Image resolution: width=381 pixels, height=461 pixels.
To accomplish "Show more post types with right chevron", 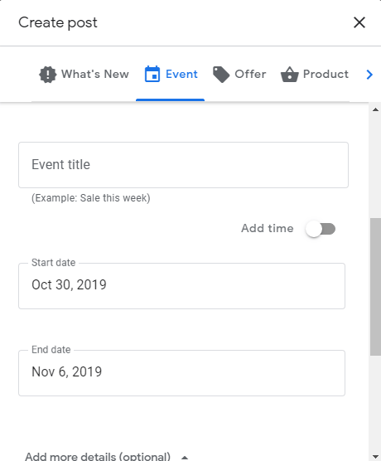I will click(x=369, y=75).
